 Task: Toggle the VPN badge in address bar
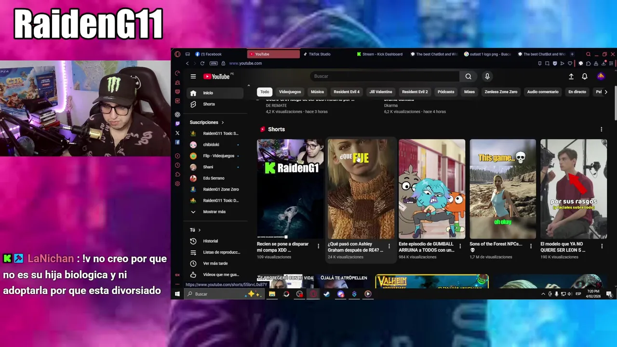click(214, 63)
